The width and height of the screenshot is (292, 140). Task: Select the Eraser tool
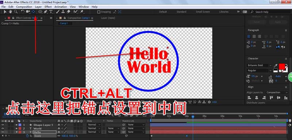point(69,12)
